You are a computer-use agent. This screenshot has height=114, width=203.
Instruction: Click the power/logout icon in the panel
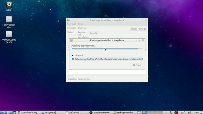(201, 112)
